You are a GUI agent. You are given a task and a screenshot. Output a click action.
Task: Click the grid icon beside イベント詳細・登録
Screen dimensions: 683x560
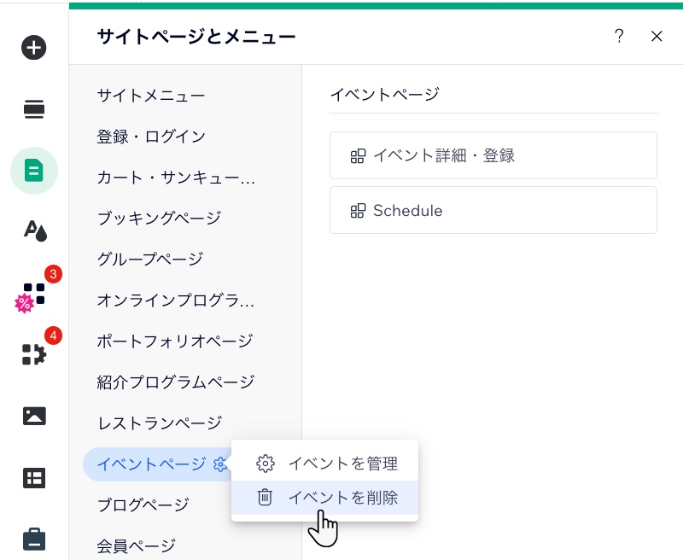358,155
